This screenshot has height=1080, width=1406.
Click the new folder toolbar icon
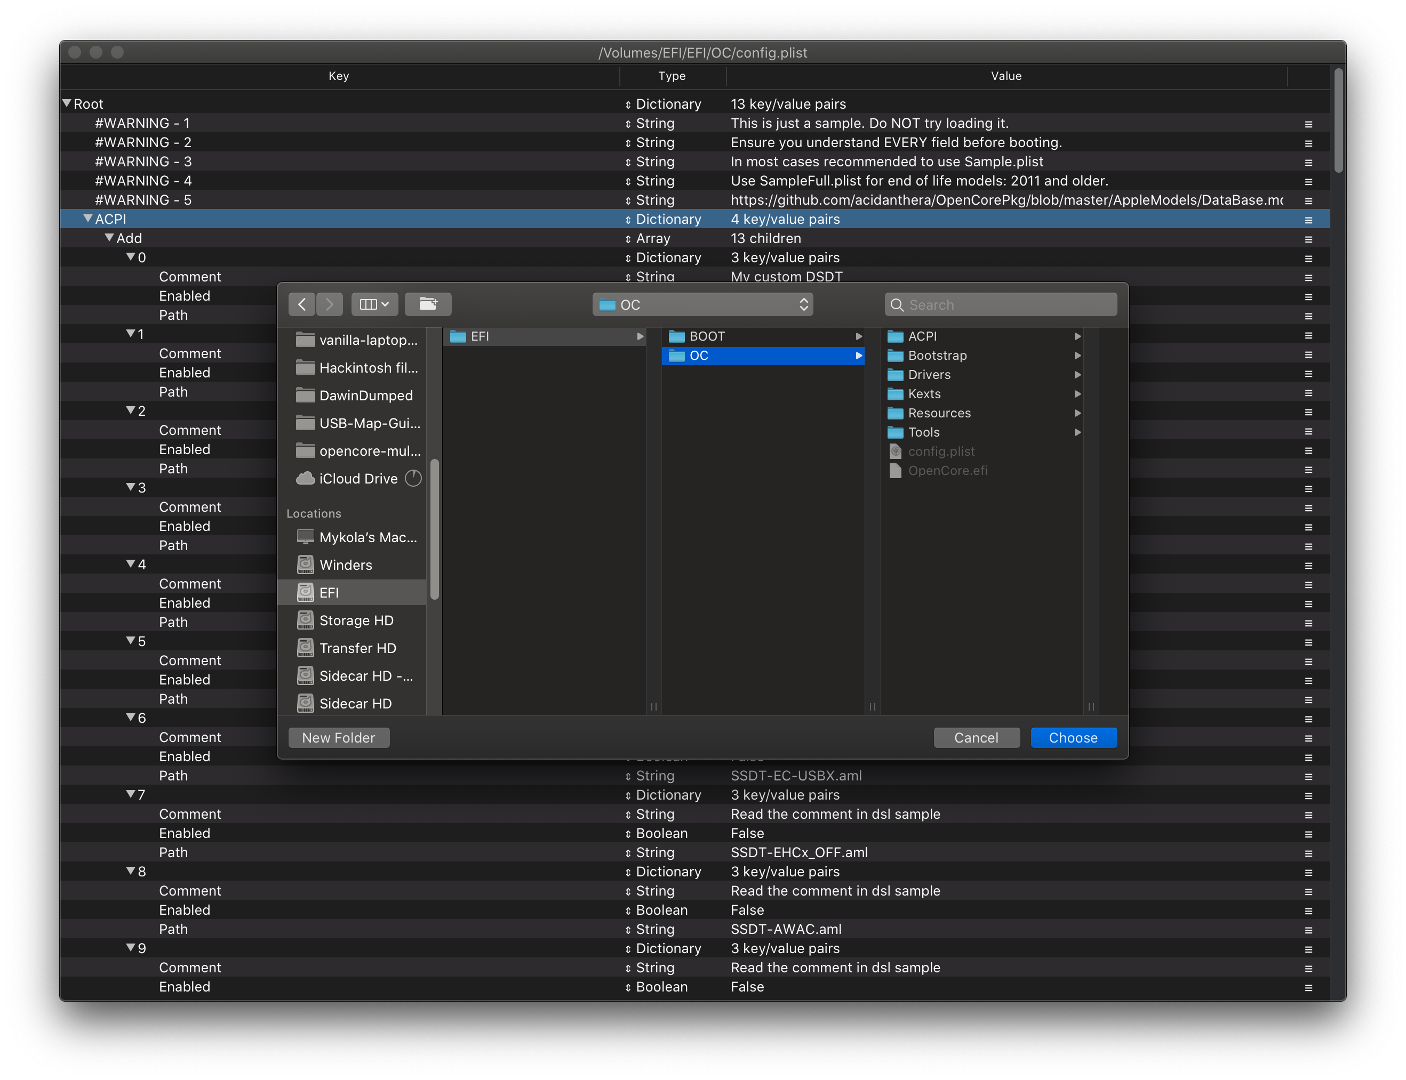(428, 305)
